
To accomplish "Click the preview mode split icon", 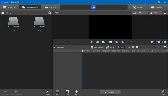I will point(134,13).
